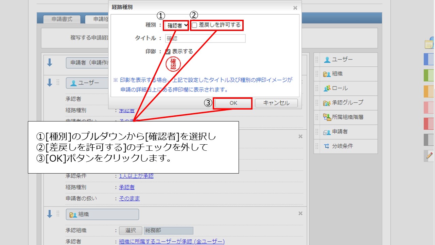Image resolution: width=435 pixels, height=245 pixels.
Task: Close the 経路種別 dialog with X
Action: pyautogui.click(x=295, y=8)
